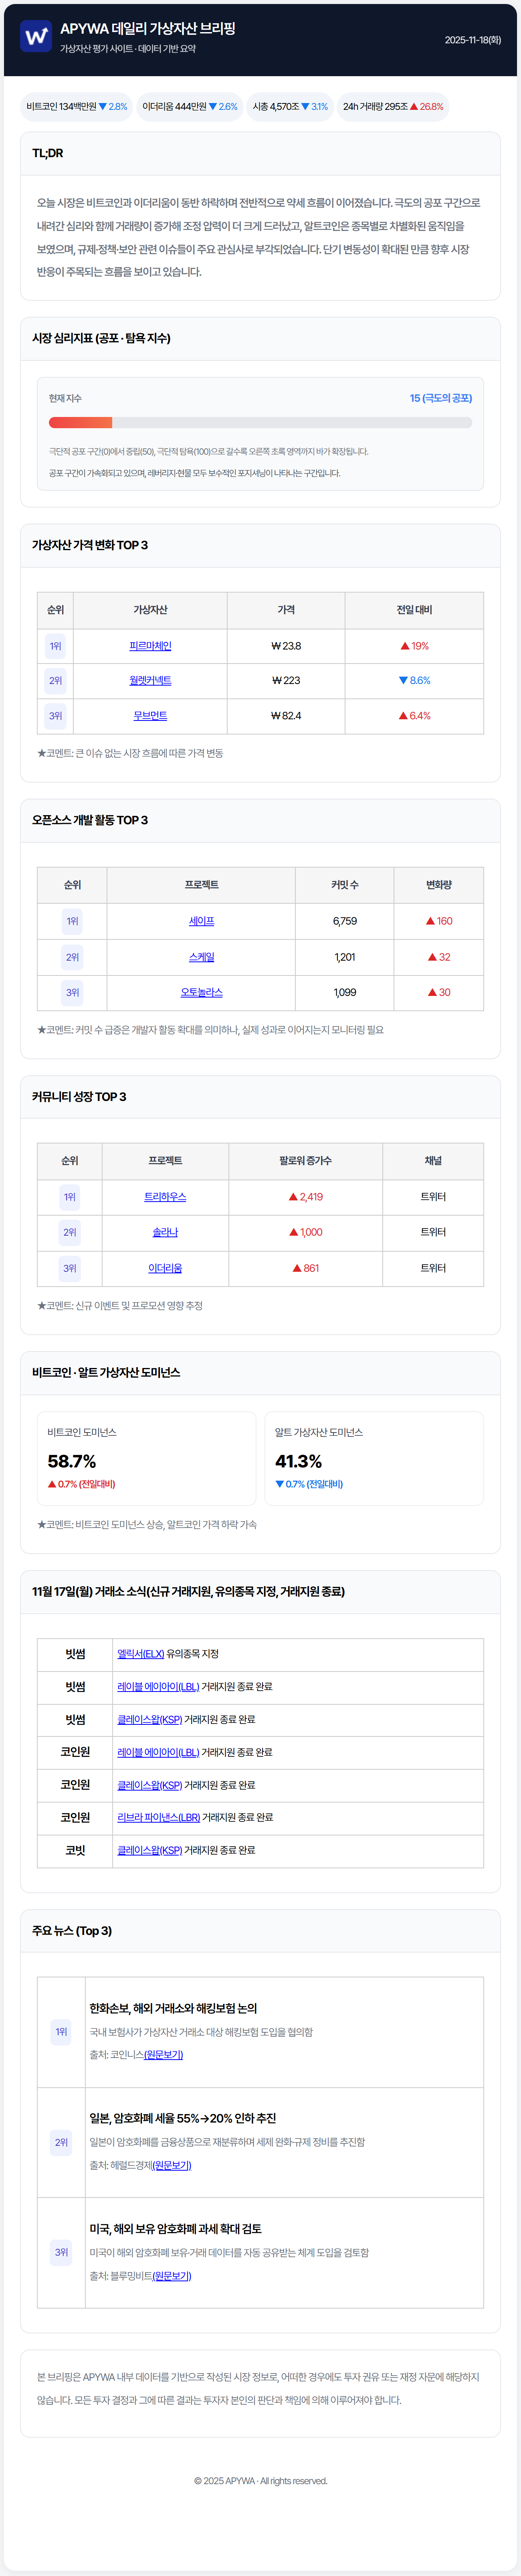Open 원문보기 for the 블루밍비트 news
The height and width of the screenshot is (2576, 521).
click(x=171, y=2276)
